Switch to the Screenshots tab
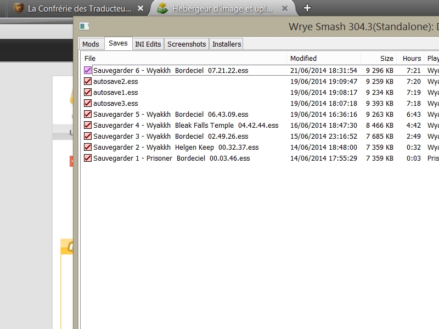439x329 pixels. point(187,44)
